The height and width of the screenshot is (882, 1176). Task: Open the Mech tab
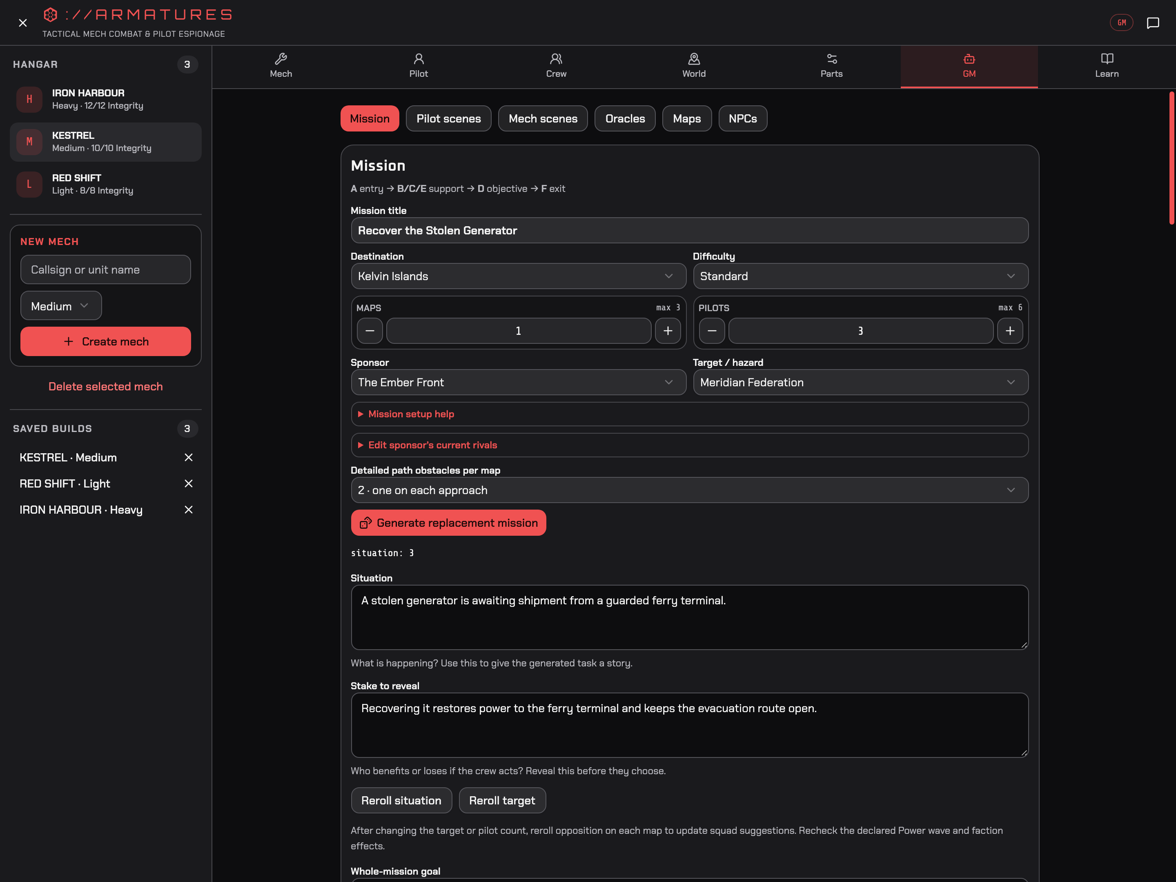(281, 67)
